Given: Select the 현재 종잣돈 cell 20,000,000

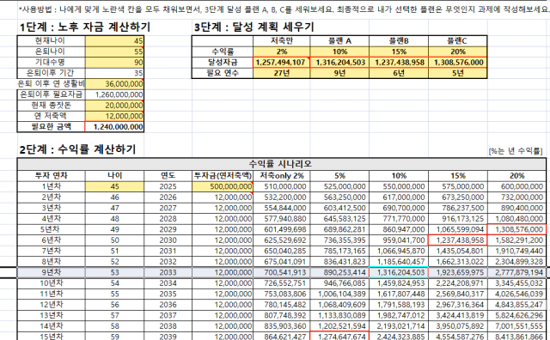Looking at the screenshot, I should pyautogui.click(x=114, y=105).
